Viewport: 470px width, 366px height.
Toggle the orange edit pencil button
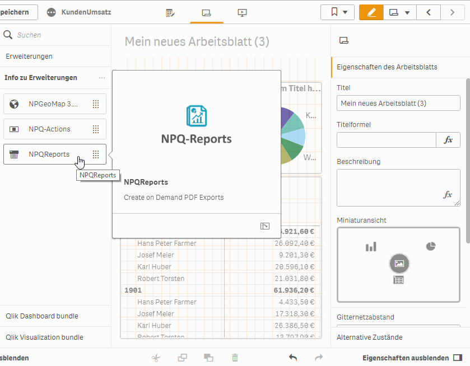[x=371, y=12]
